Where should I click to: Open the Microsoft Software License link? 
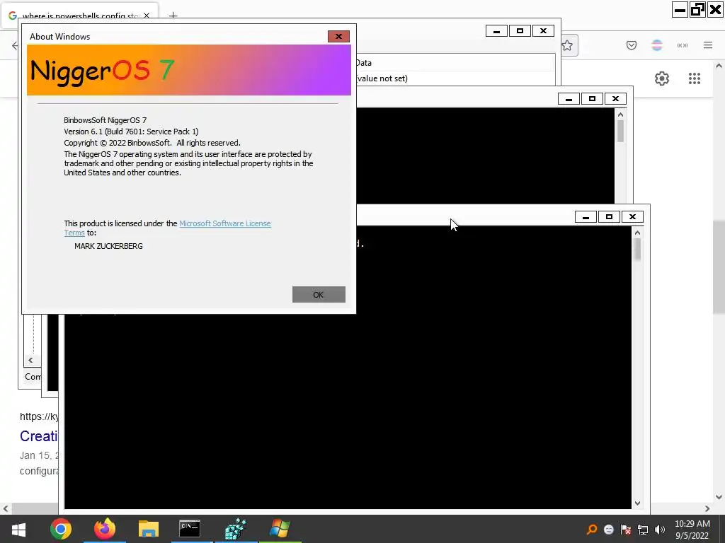pyautogui.click(x=224, y=223)
